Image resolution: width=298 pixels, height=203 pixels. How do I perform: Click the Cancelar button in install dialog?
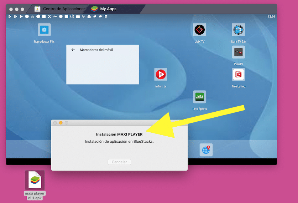pos(119,162)
